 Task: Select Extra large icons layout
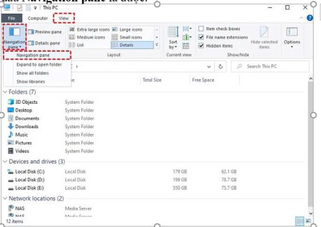pos(90,30)
